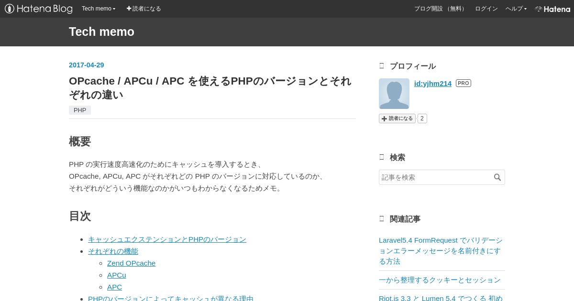574x301 pixels.
Task: Click the 関連記事 sidebar heading
Action: click(x=405, y=219)
